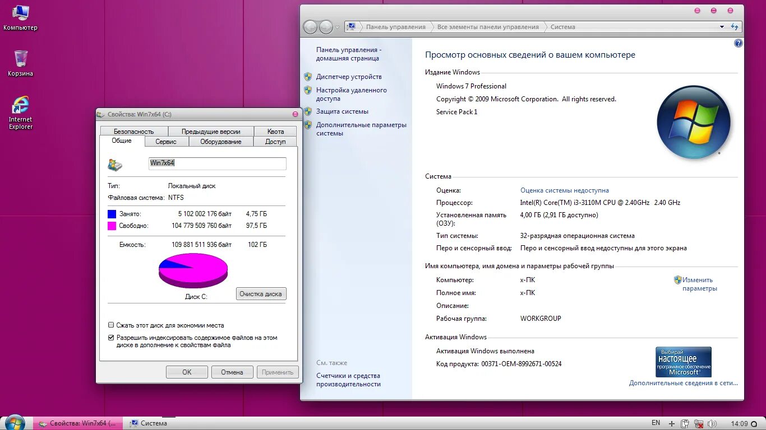Click the product ID text 00371-OEM-8992671-00524
Screen dimensions: 766x430
point(521,364)
